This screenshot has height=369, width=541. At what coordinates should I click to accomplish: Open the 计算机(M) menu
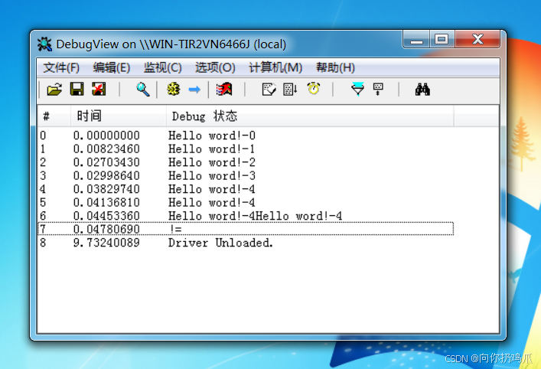pyautogui.click(x=275, y=67)
